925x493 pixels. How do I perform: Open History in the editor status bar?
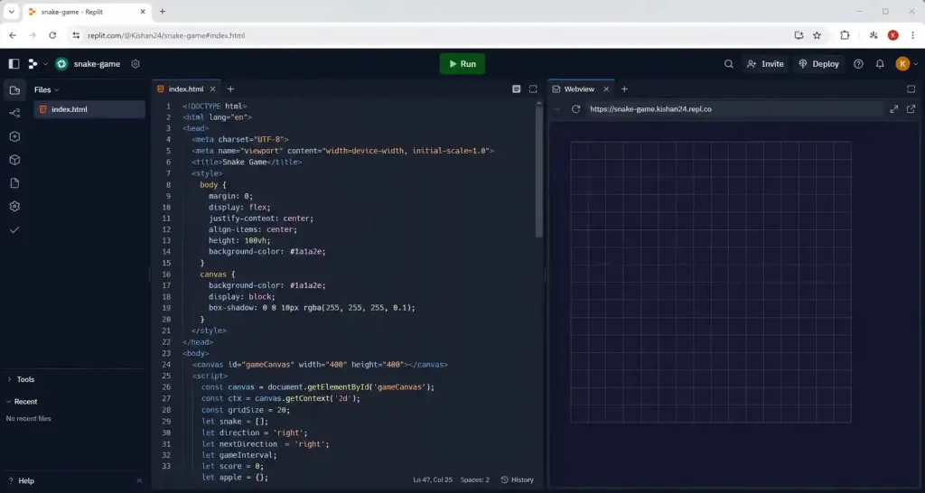pyautogui.click(x=518, y=479)
